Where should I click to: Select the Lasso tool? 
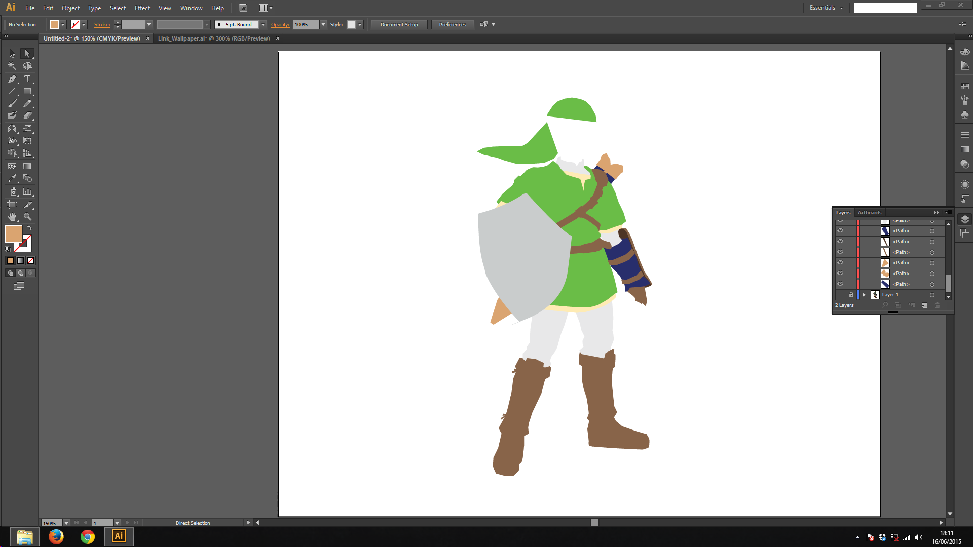(27, 66)
